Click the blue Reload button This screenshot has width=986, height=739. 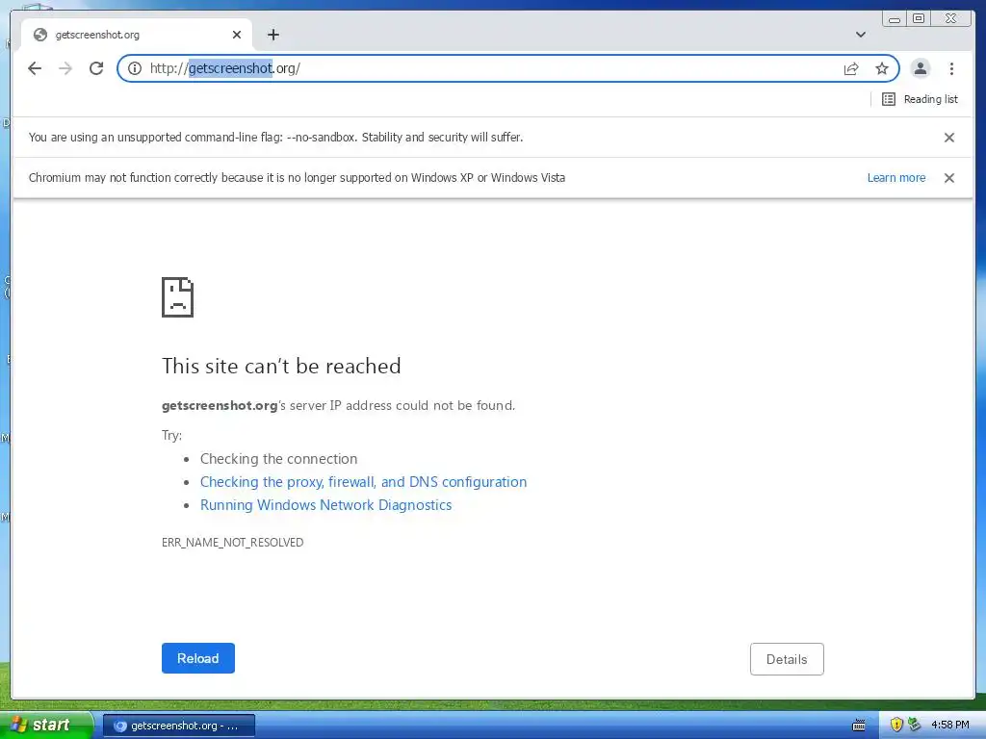tap(198, 658)
